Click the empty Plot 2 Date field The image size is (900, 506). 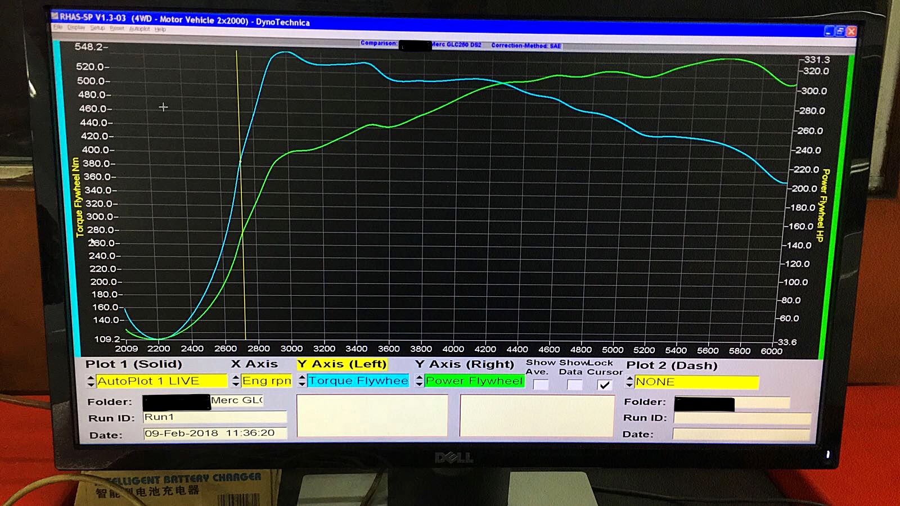tap(741, 435)
